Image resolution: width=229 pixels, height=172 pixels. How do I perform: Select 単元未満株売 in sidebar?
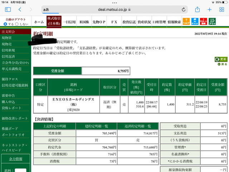point(12,69)
